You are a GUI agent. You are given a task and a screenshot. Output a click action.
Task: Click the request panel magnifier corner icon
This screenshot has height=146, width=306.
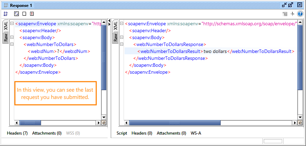coord(103,123)
